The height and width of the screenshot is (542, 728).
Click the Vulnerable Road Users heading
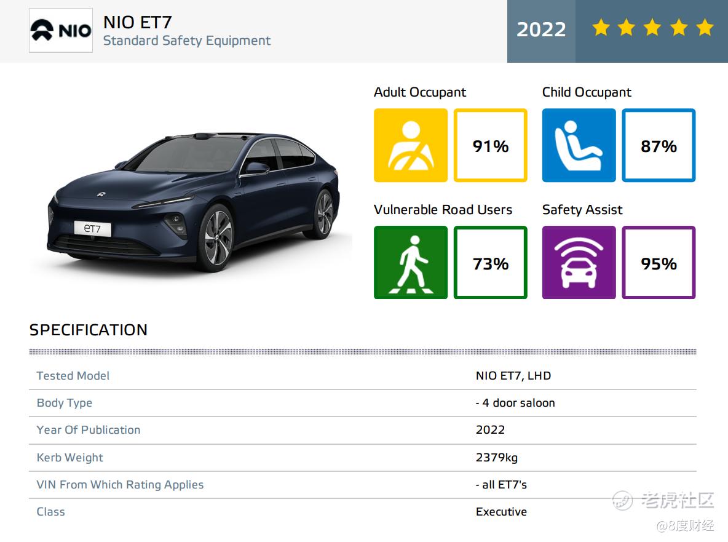point(443,210)
